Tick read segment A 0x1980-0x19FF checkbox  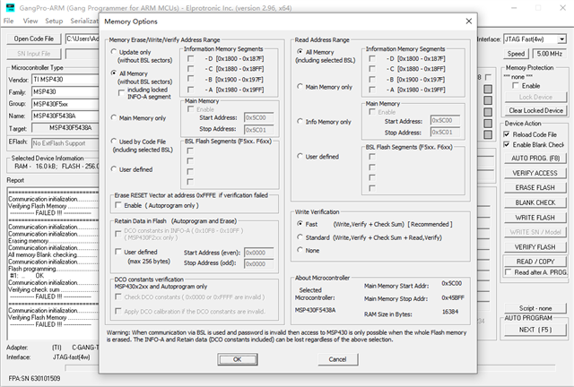point(372,90)
